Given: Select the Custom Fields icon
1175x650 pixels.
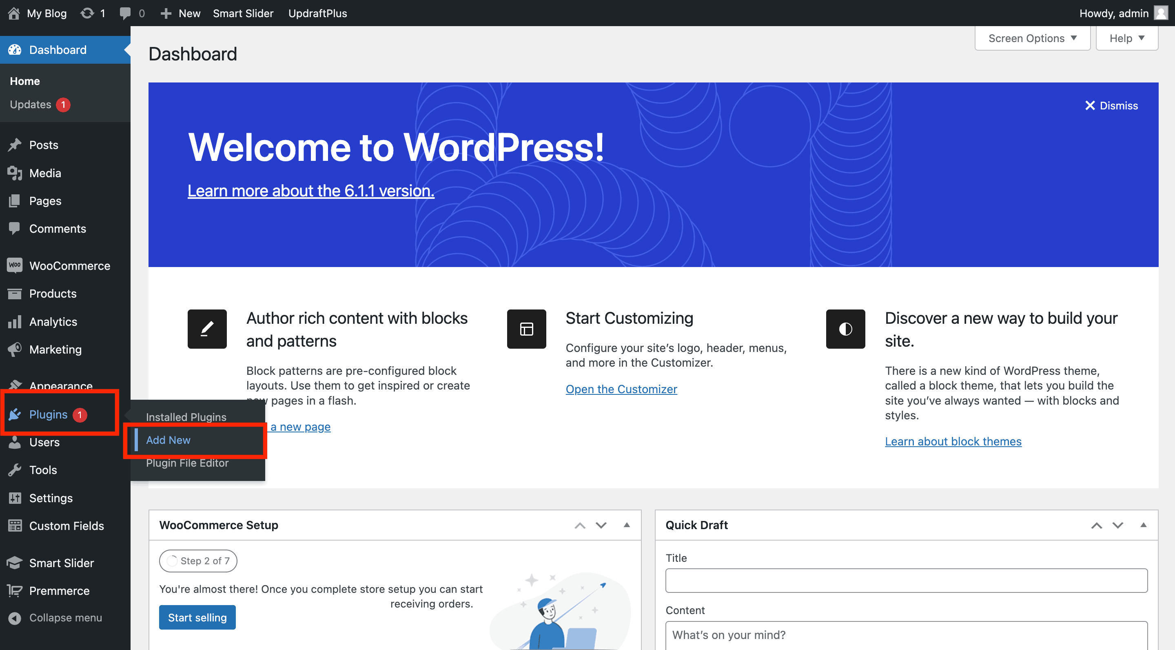Looking at the screenshot, I should pos(15,526).
